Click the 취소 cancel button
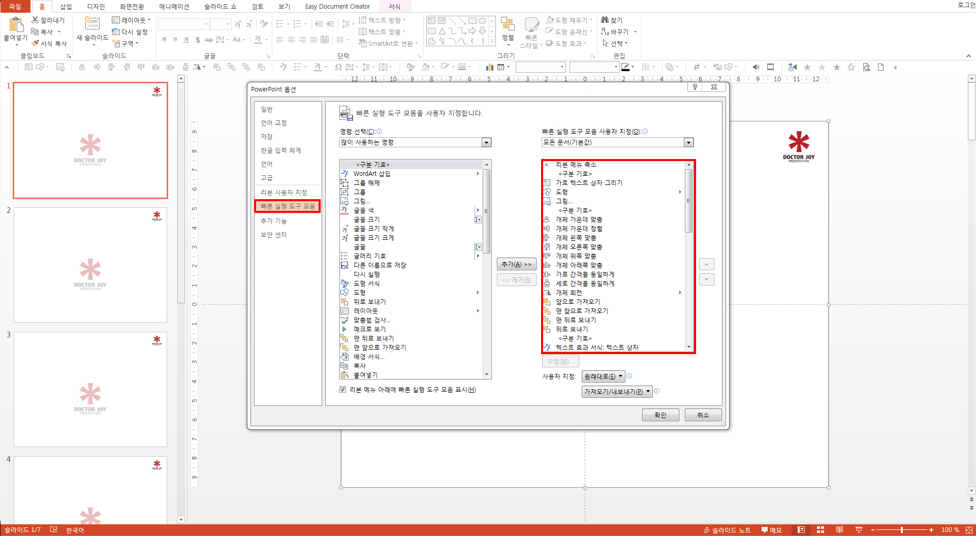Image resolution: width=976 pixels, height=536 pixels. (x=703, y=415)
